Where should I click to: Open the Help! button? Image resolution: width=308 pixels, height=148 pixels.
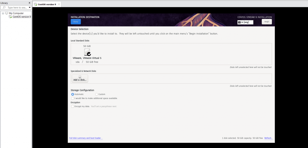(267, 22)
